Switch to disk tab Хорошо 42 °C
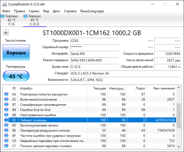Screen dimensions: 184x152 coord(12,20)
